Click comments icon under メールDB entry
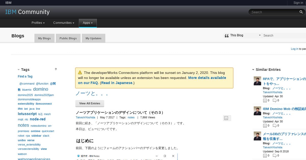 pos(274,155)
